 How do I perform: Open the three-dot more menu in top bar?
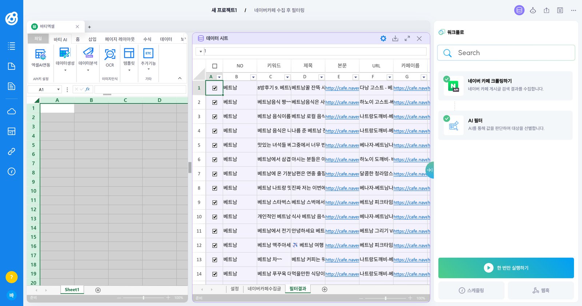pos(574,10)
